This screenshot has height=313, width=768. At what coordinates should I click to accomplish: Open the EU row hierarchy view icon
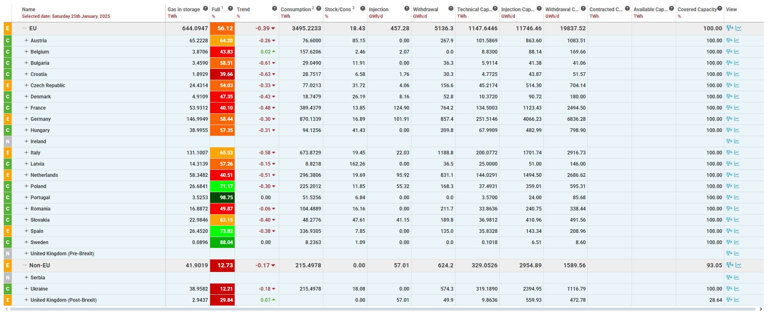(730, 28)
